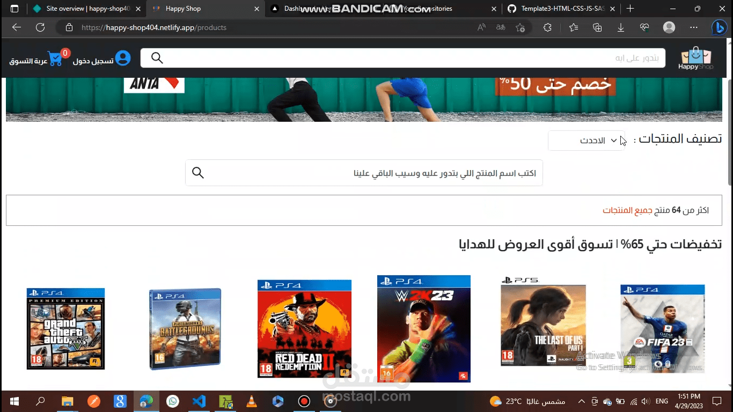733x412 pixels.
Task: View site information lock icon
Action: [68, 27]
